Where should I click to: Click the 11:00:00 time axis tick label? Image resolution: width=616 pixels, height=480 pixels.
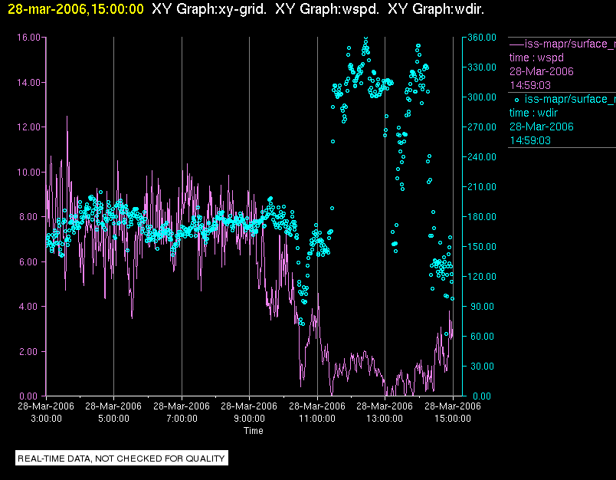pos(316,419)
